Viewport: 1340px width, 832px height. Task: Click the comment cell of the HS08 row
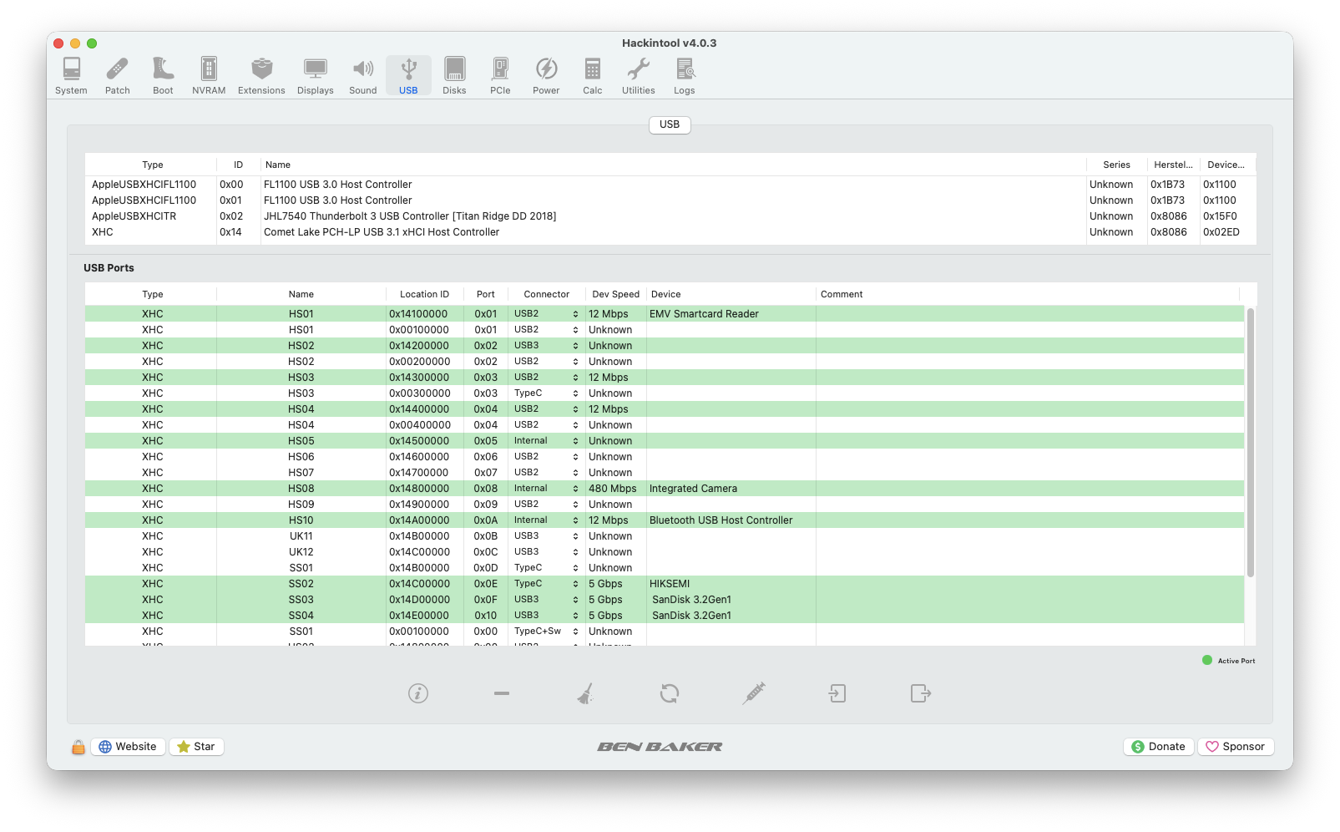tap(1029, 489)
